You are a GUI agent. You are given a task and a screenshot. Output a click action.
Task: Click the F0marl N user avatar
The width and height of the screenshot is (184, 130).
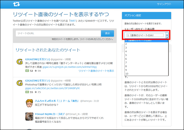point(29,117)
